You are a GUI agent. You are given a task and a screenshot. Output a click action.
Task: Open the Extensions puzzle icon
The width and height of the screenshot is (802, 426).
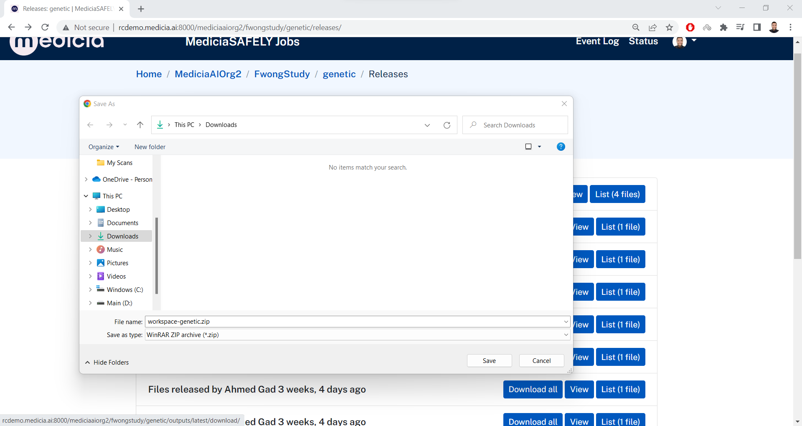pos(723,27)
